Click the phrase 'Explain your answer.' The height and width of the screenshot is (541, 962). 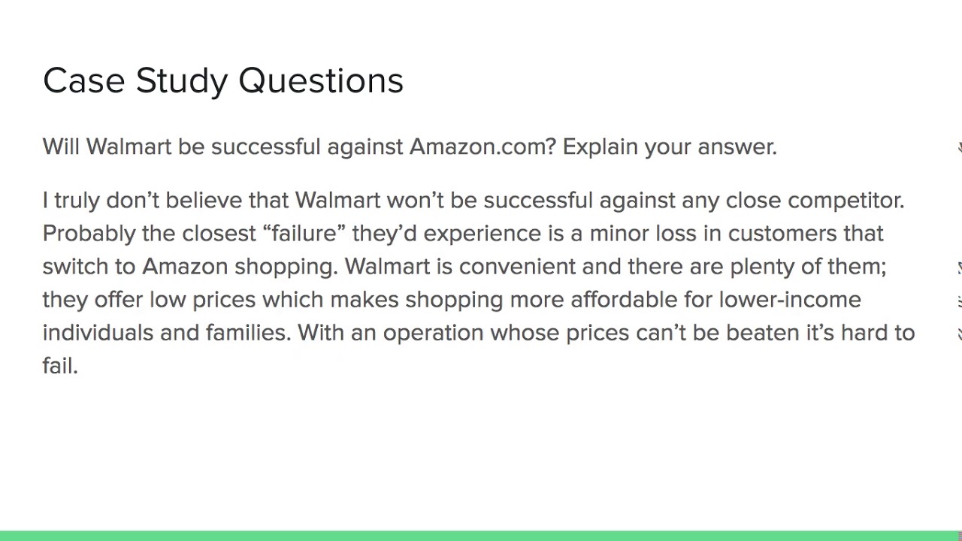pos(670,147)
